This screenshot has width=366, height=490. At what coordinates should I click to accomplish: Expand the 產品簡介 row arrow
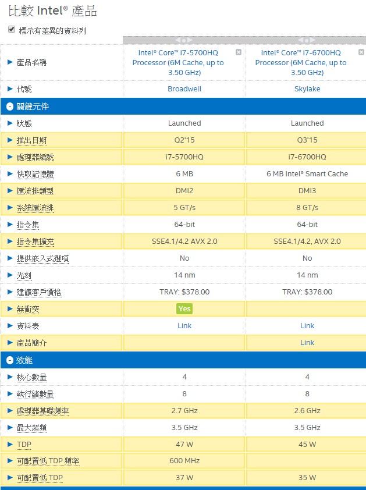point(10,343)
